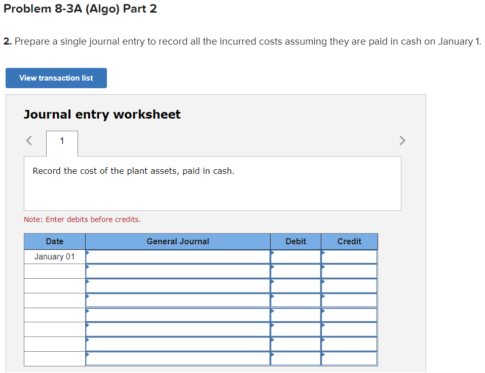Click the Journal entry worksheet heading
Image resolution: width=485 pixels, height=373 pixels.
(101, 114)
